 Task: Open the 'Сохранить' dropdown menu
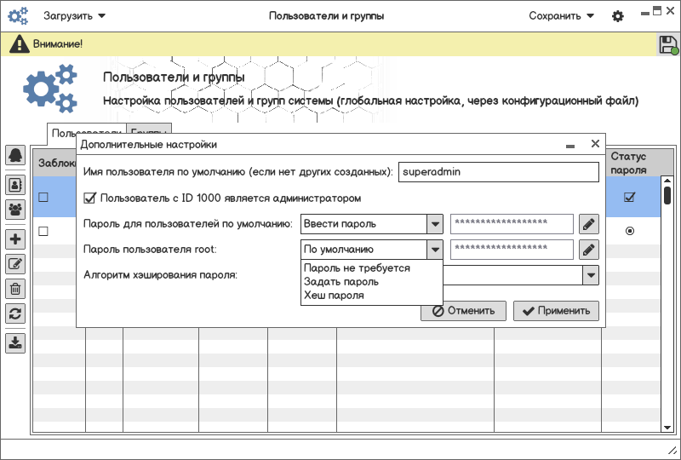pyautogui.click(x=561, y=16)
